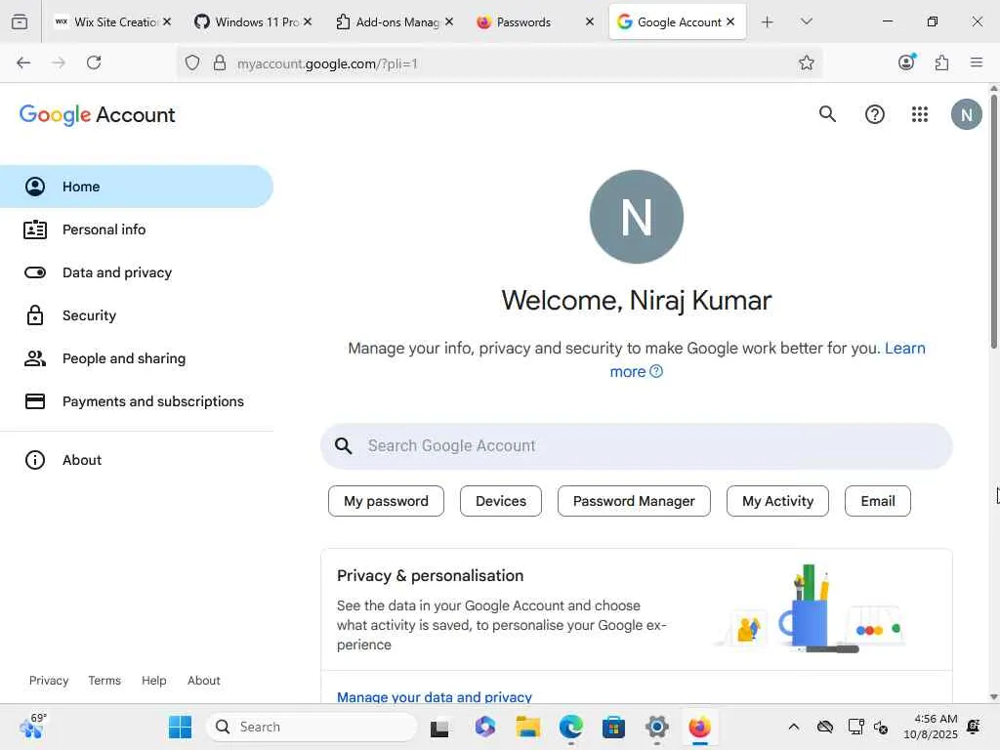Click the Email chip
Image resolution: width=1000 pixels, height=750 pixels.
point(878,501)
